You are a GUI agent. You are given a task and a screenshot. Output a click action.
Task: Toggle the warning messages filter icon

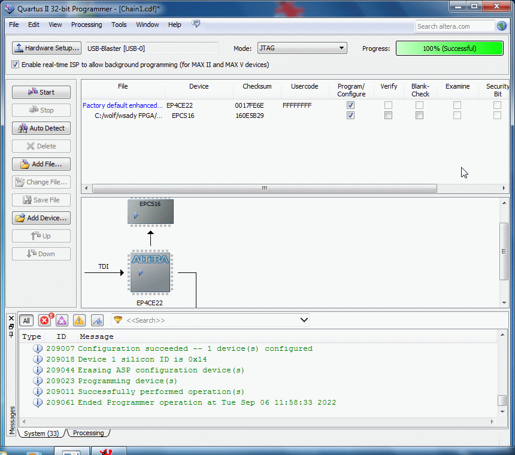[x=79, y=320]
